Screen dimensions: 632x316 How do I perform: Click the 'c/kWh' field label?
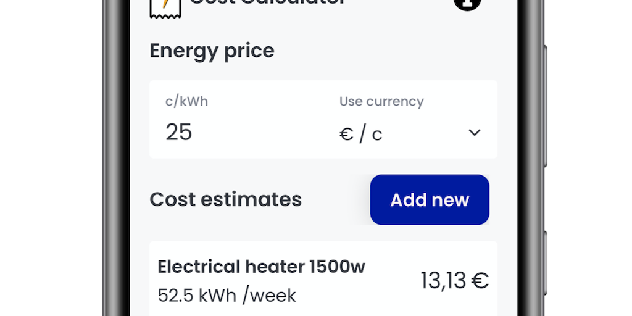click(x=186, y=101)
